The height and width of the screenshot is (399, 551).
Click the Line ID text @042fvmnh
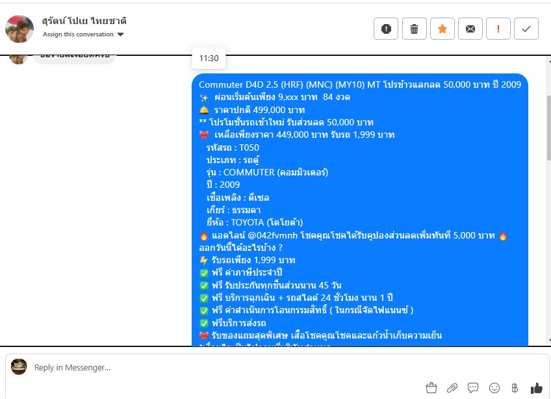273,235
